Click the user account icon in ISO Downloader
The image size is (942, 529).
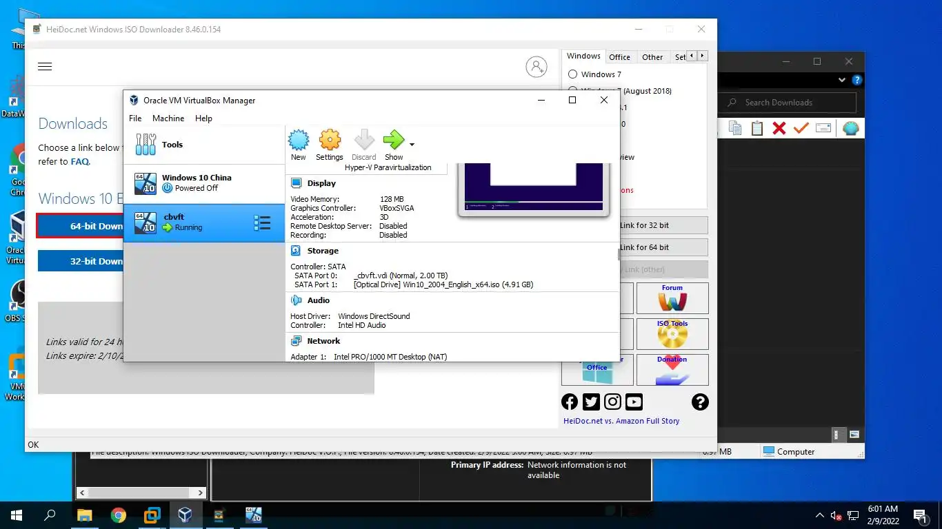click(536, 67)
